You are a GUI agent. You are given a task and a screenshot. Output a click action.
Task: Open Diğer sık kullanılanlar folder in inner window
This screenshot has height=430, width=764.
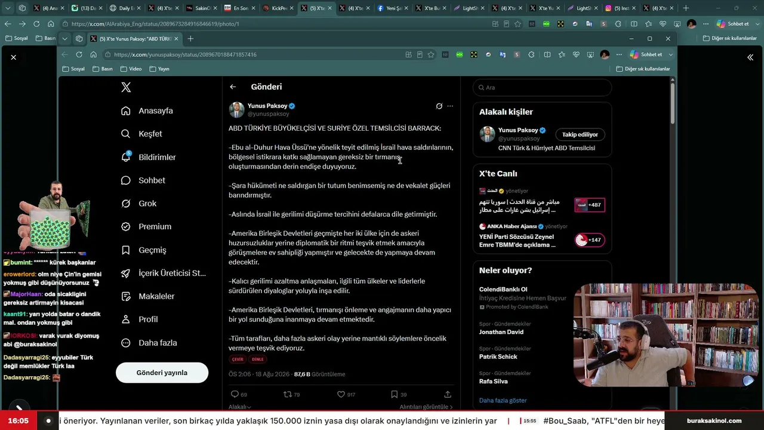(643, 69)
